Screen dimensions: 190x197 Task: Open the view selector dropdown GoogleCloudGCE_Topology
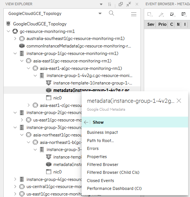point(100,13)
